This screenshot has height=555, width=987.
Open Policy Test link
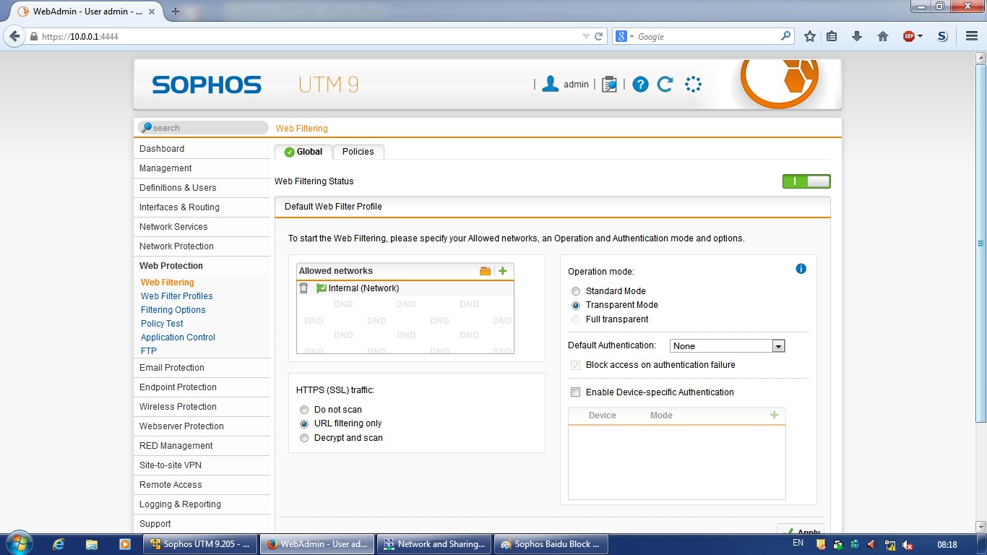pos(162,324)
